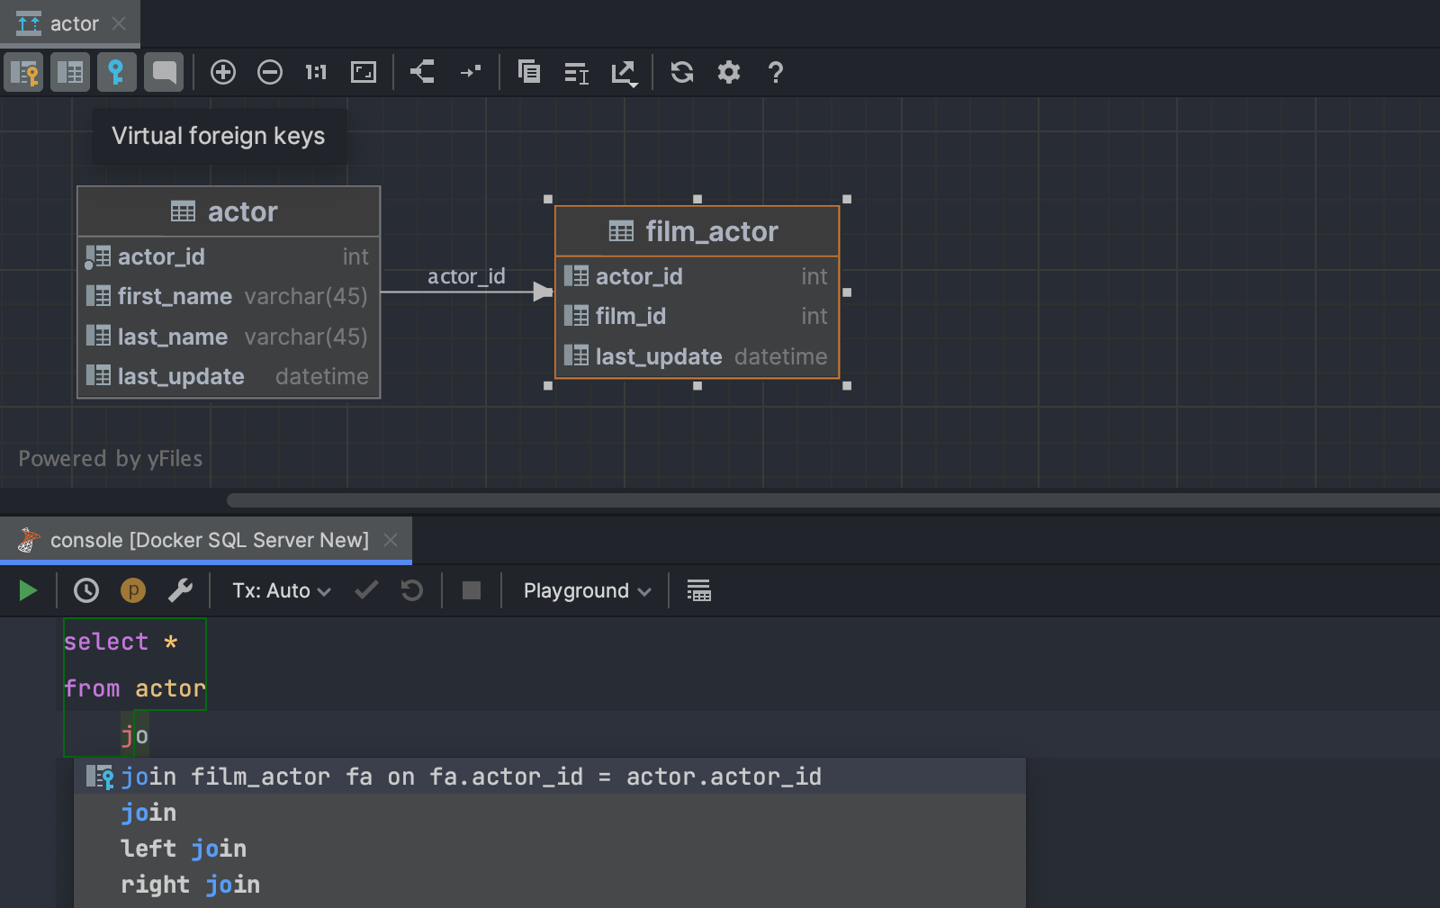Choose left join completion suggestion

click(x=550, y=849)
